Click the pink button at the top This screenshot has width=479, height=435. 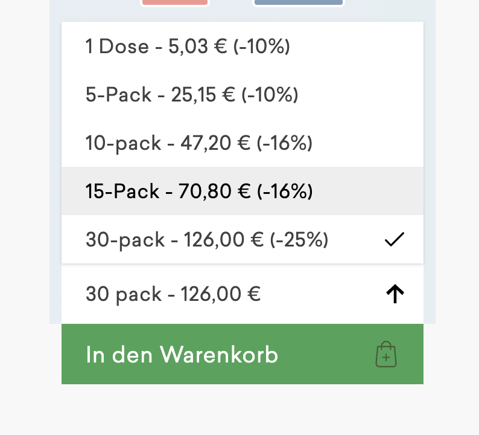[x=175, y=2]
